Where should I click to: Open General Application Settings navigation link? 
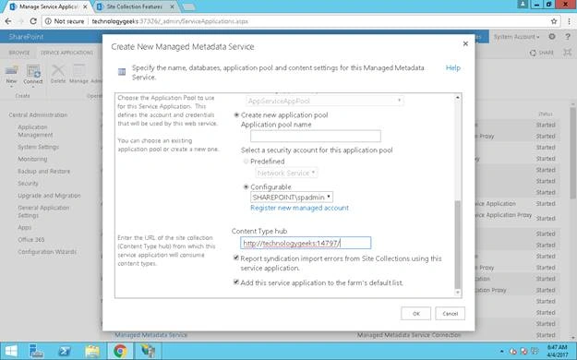pyautogui.click(x=43, y=211)
